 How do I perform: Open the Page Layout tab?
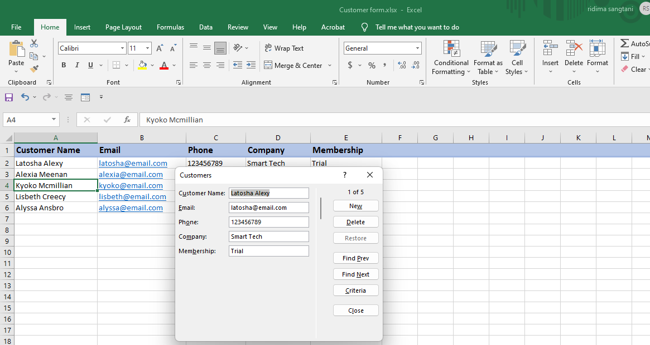123,27
